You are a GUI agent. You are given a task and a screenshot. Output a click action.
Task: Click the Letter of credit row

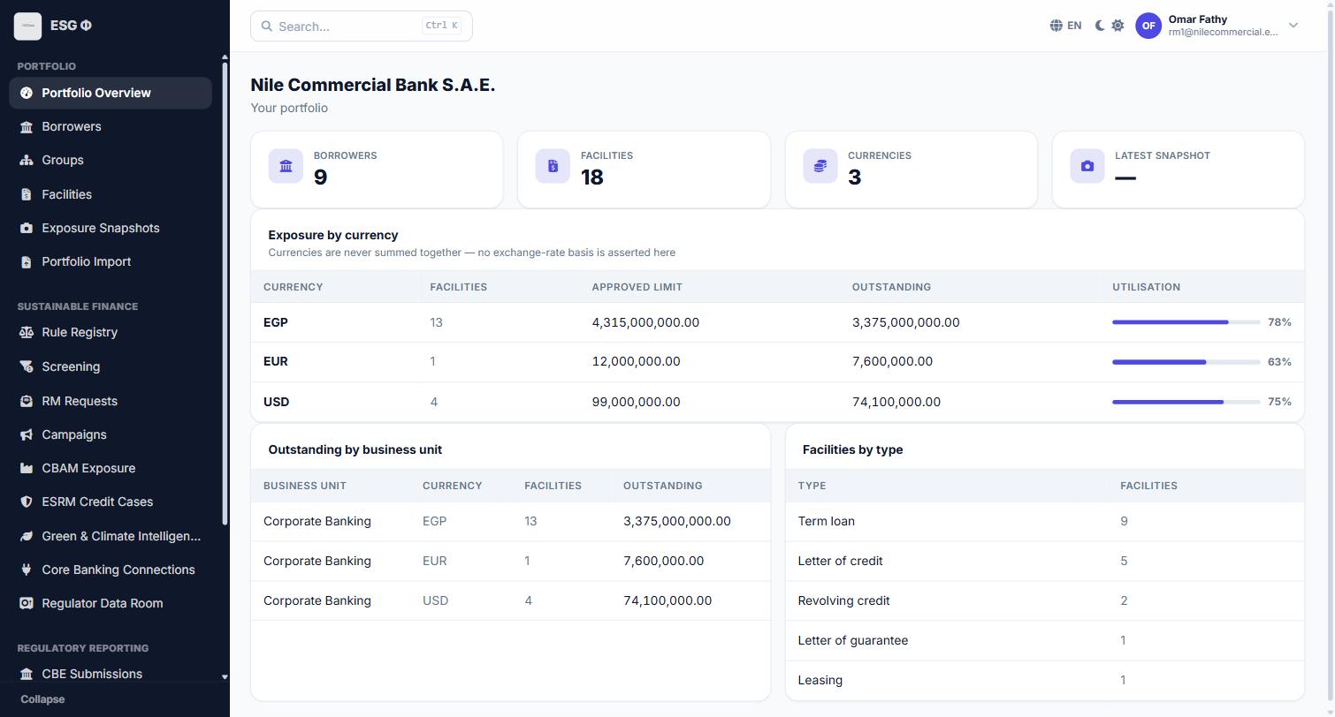[x=1044, y=561]
